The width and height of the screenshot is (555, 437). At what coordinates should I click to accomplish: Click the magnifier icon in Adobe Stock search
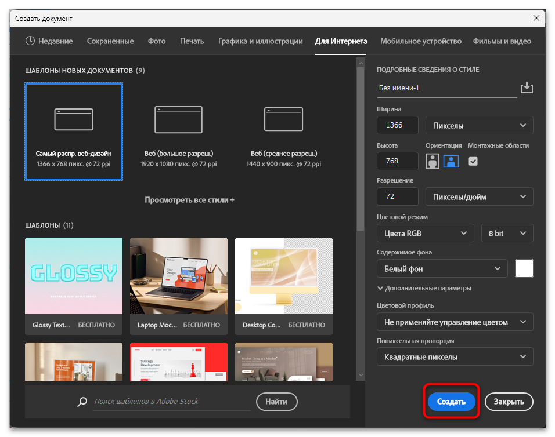pyautogui.click(x=83, y=402)
